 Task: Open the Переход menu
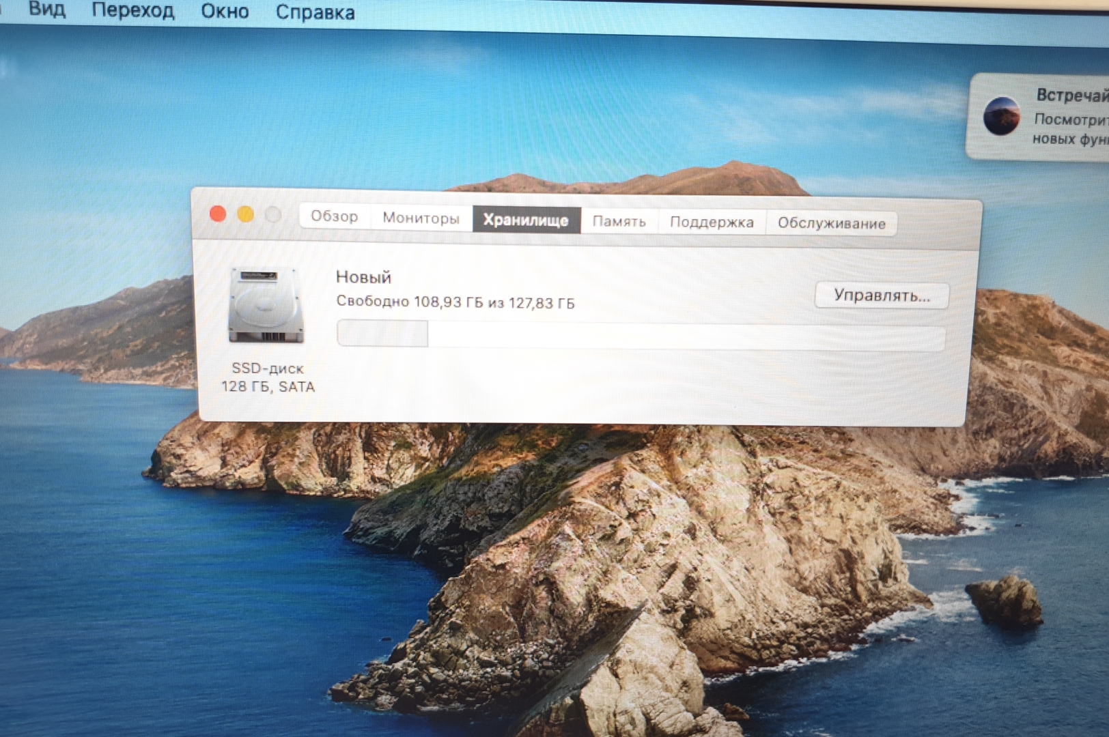(133, 11)
